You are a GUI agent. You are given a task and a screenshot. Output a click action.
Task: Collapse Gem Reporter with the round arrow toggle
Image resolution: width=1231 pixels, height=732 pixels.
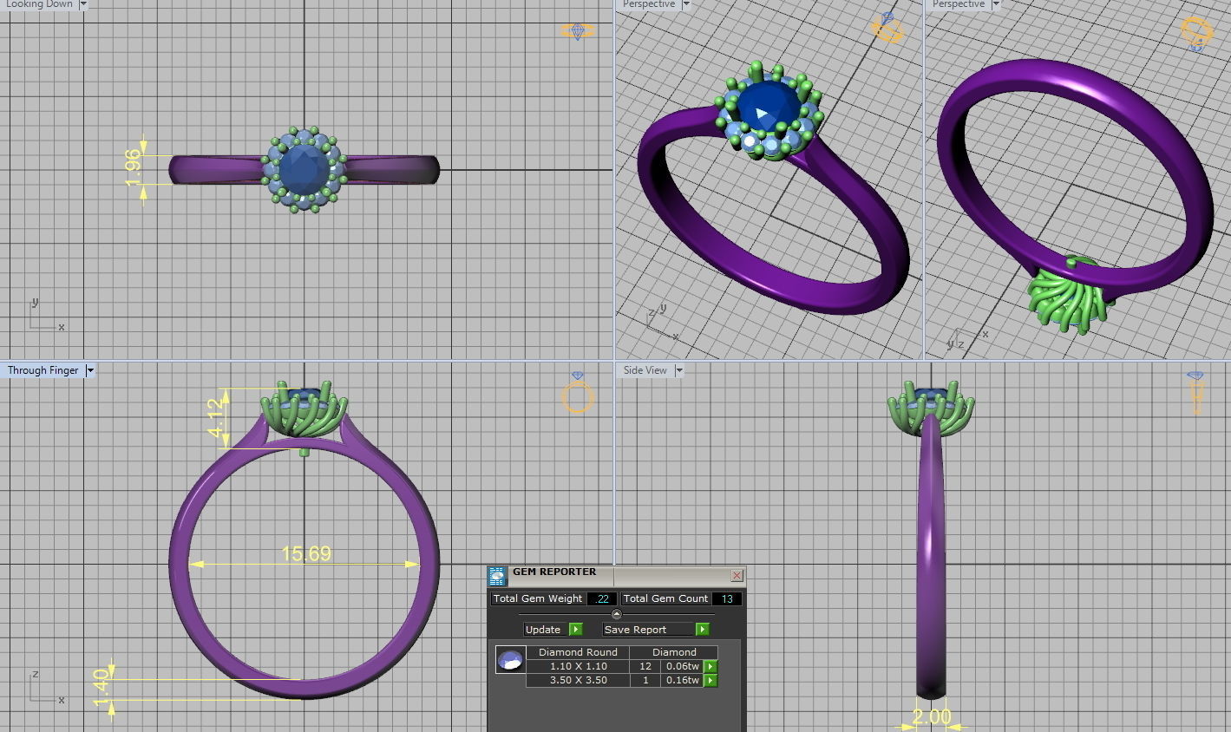click(x=617, y=614)
